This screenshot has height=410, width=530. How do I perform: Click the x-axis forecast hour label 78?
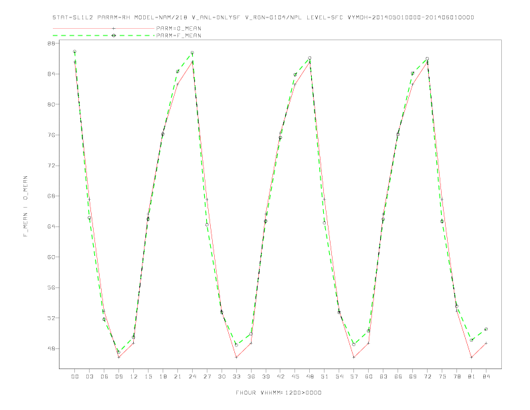pyautogui.click(x=456, y=377)
